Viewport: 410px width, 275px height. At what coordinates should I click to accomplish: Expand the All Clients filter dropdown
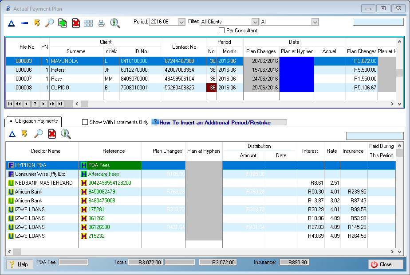[x=255, y=22]
